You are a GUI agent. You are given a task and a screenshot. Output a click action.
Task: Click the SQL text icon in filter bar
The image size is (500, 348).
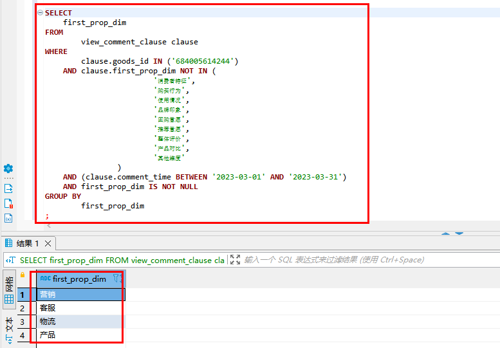(x=10, y=261)
